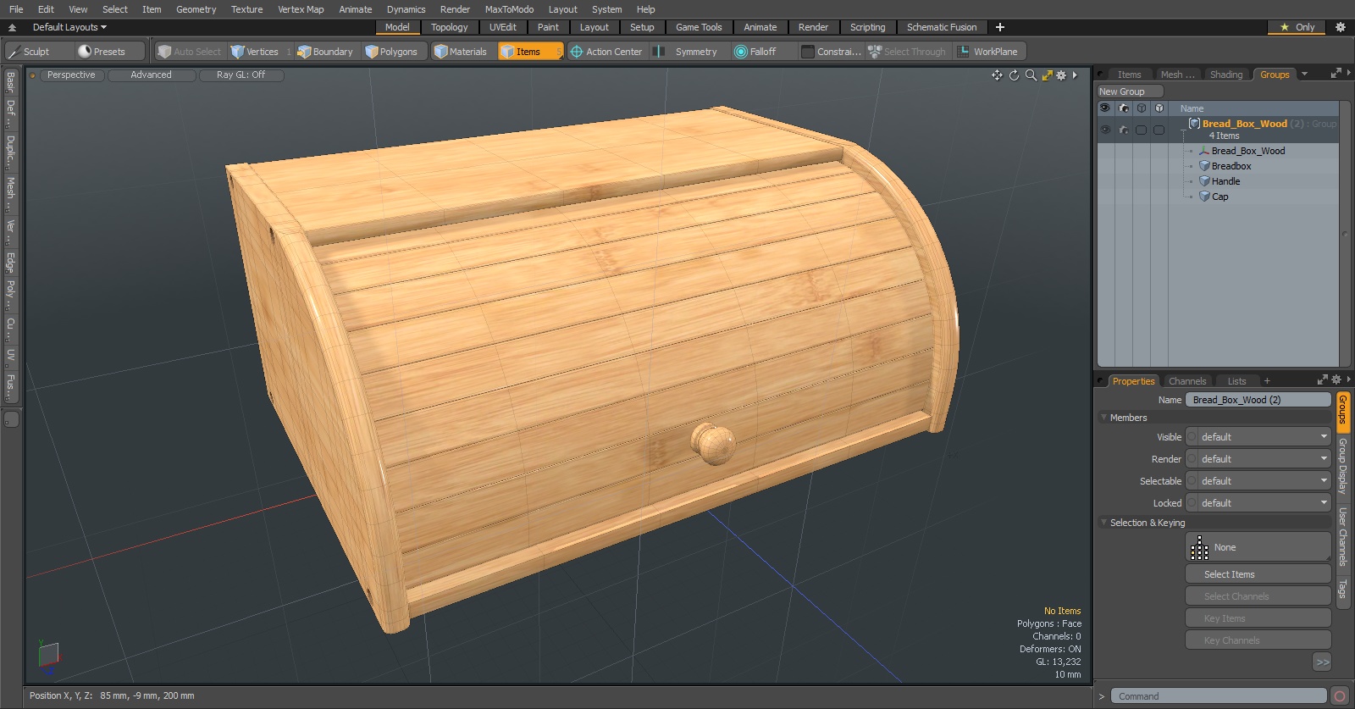Toggle the Render channel circle
Viewport: 1355px width, 709px height.
pyautogui.click(x=1192, y=459)
